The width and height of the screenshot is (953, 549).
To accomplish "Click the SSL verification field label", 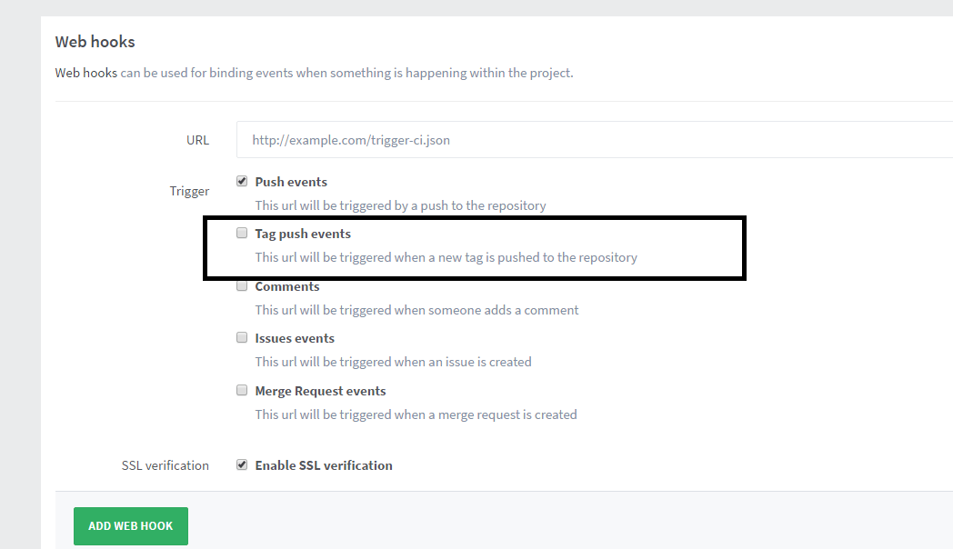I will point(165,464).
